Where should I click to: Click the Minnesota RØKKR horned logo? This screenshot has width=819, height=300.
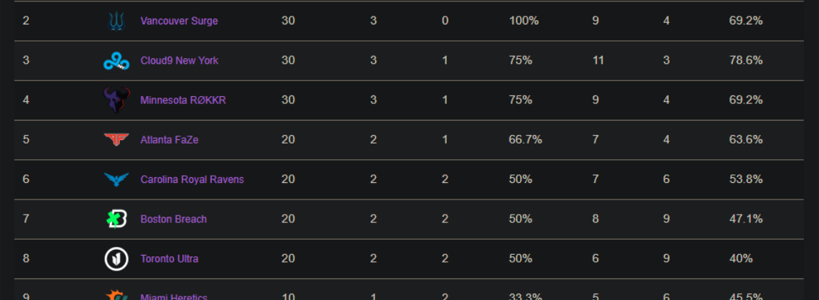coord(116,100)
